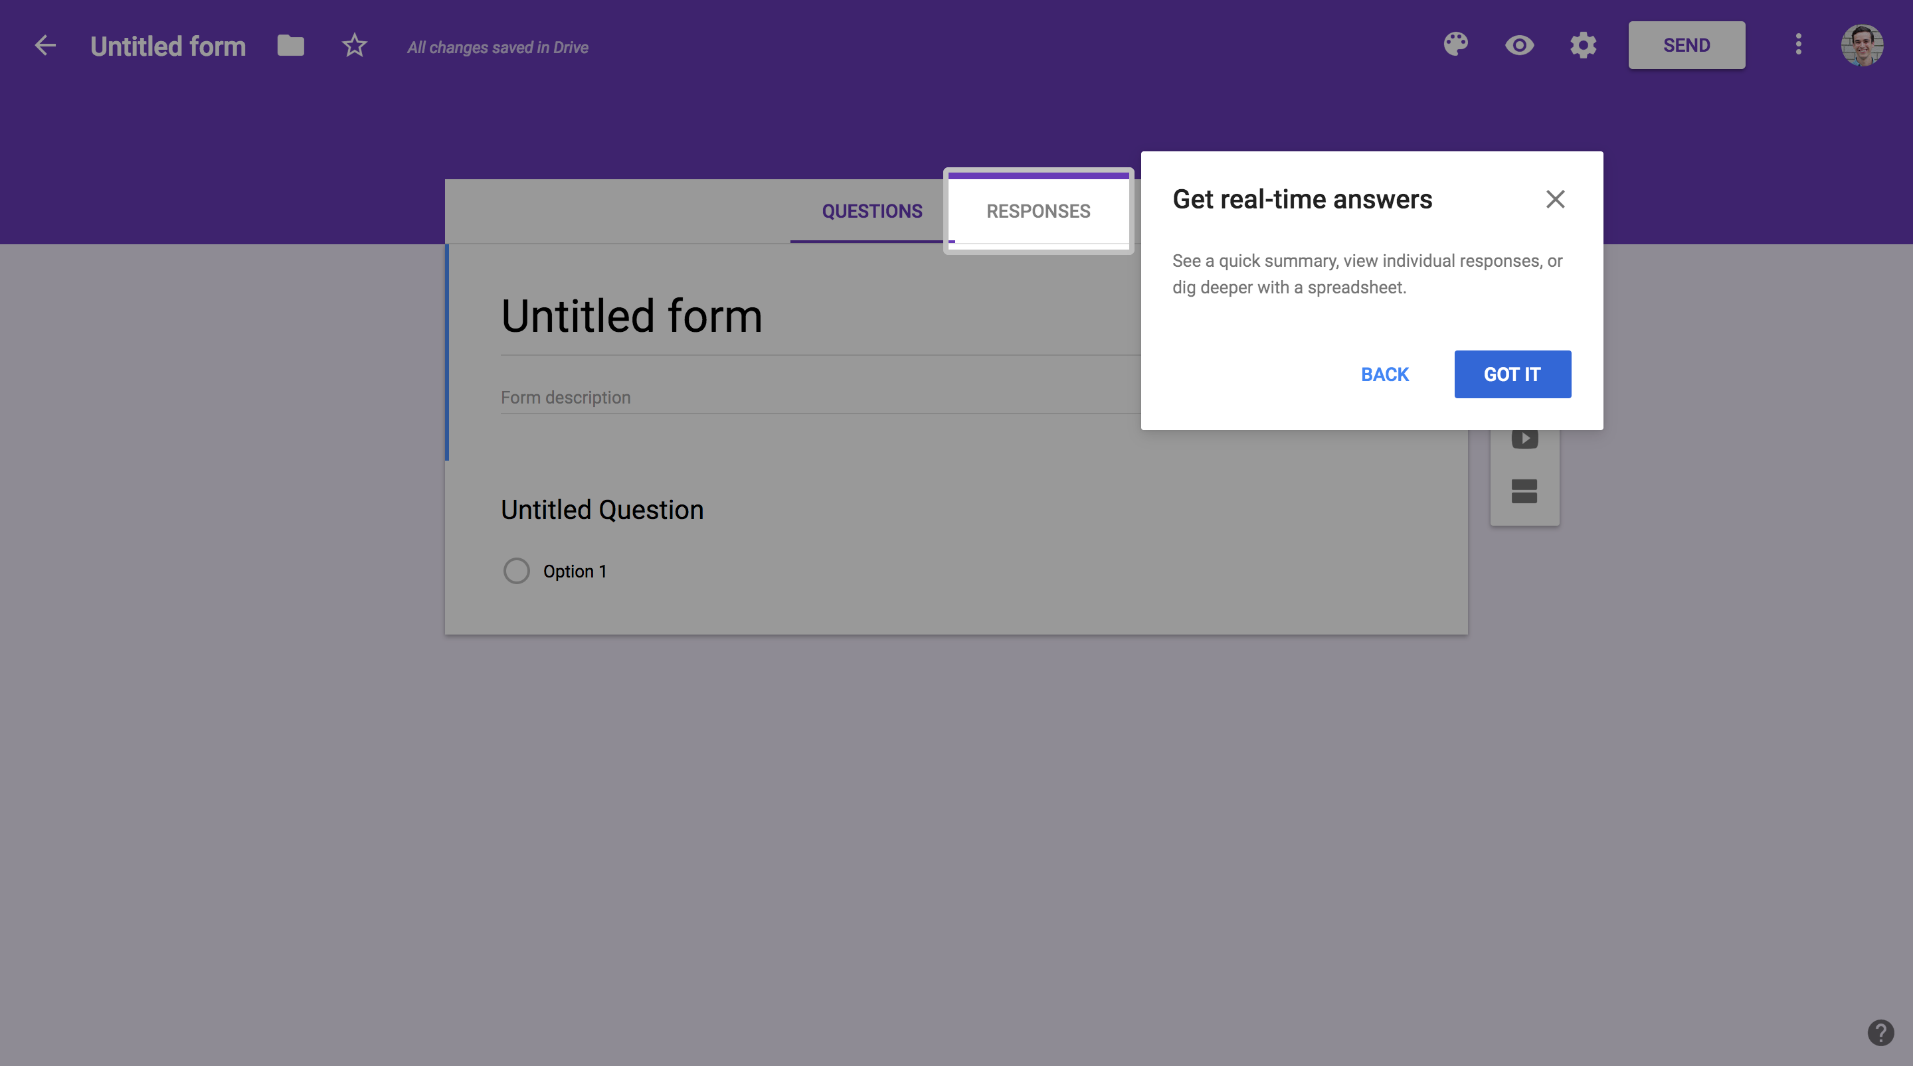Open the color palette customization icon

coord(1455,44)
